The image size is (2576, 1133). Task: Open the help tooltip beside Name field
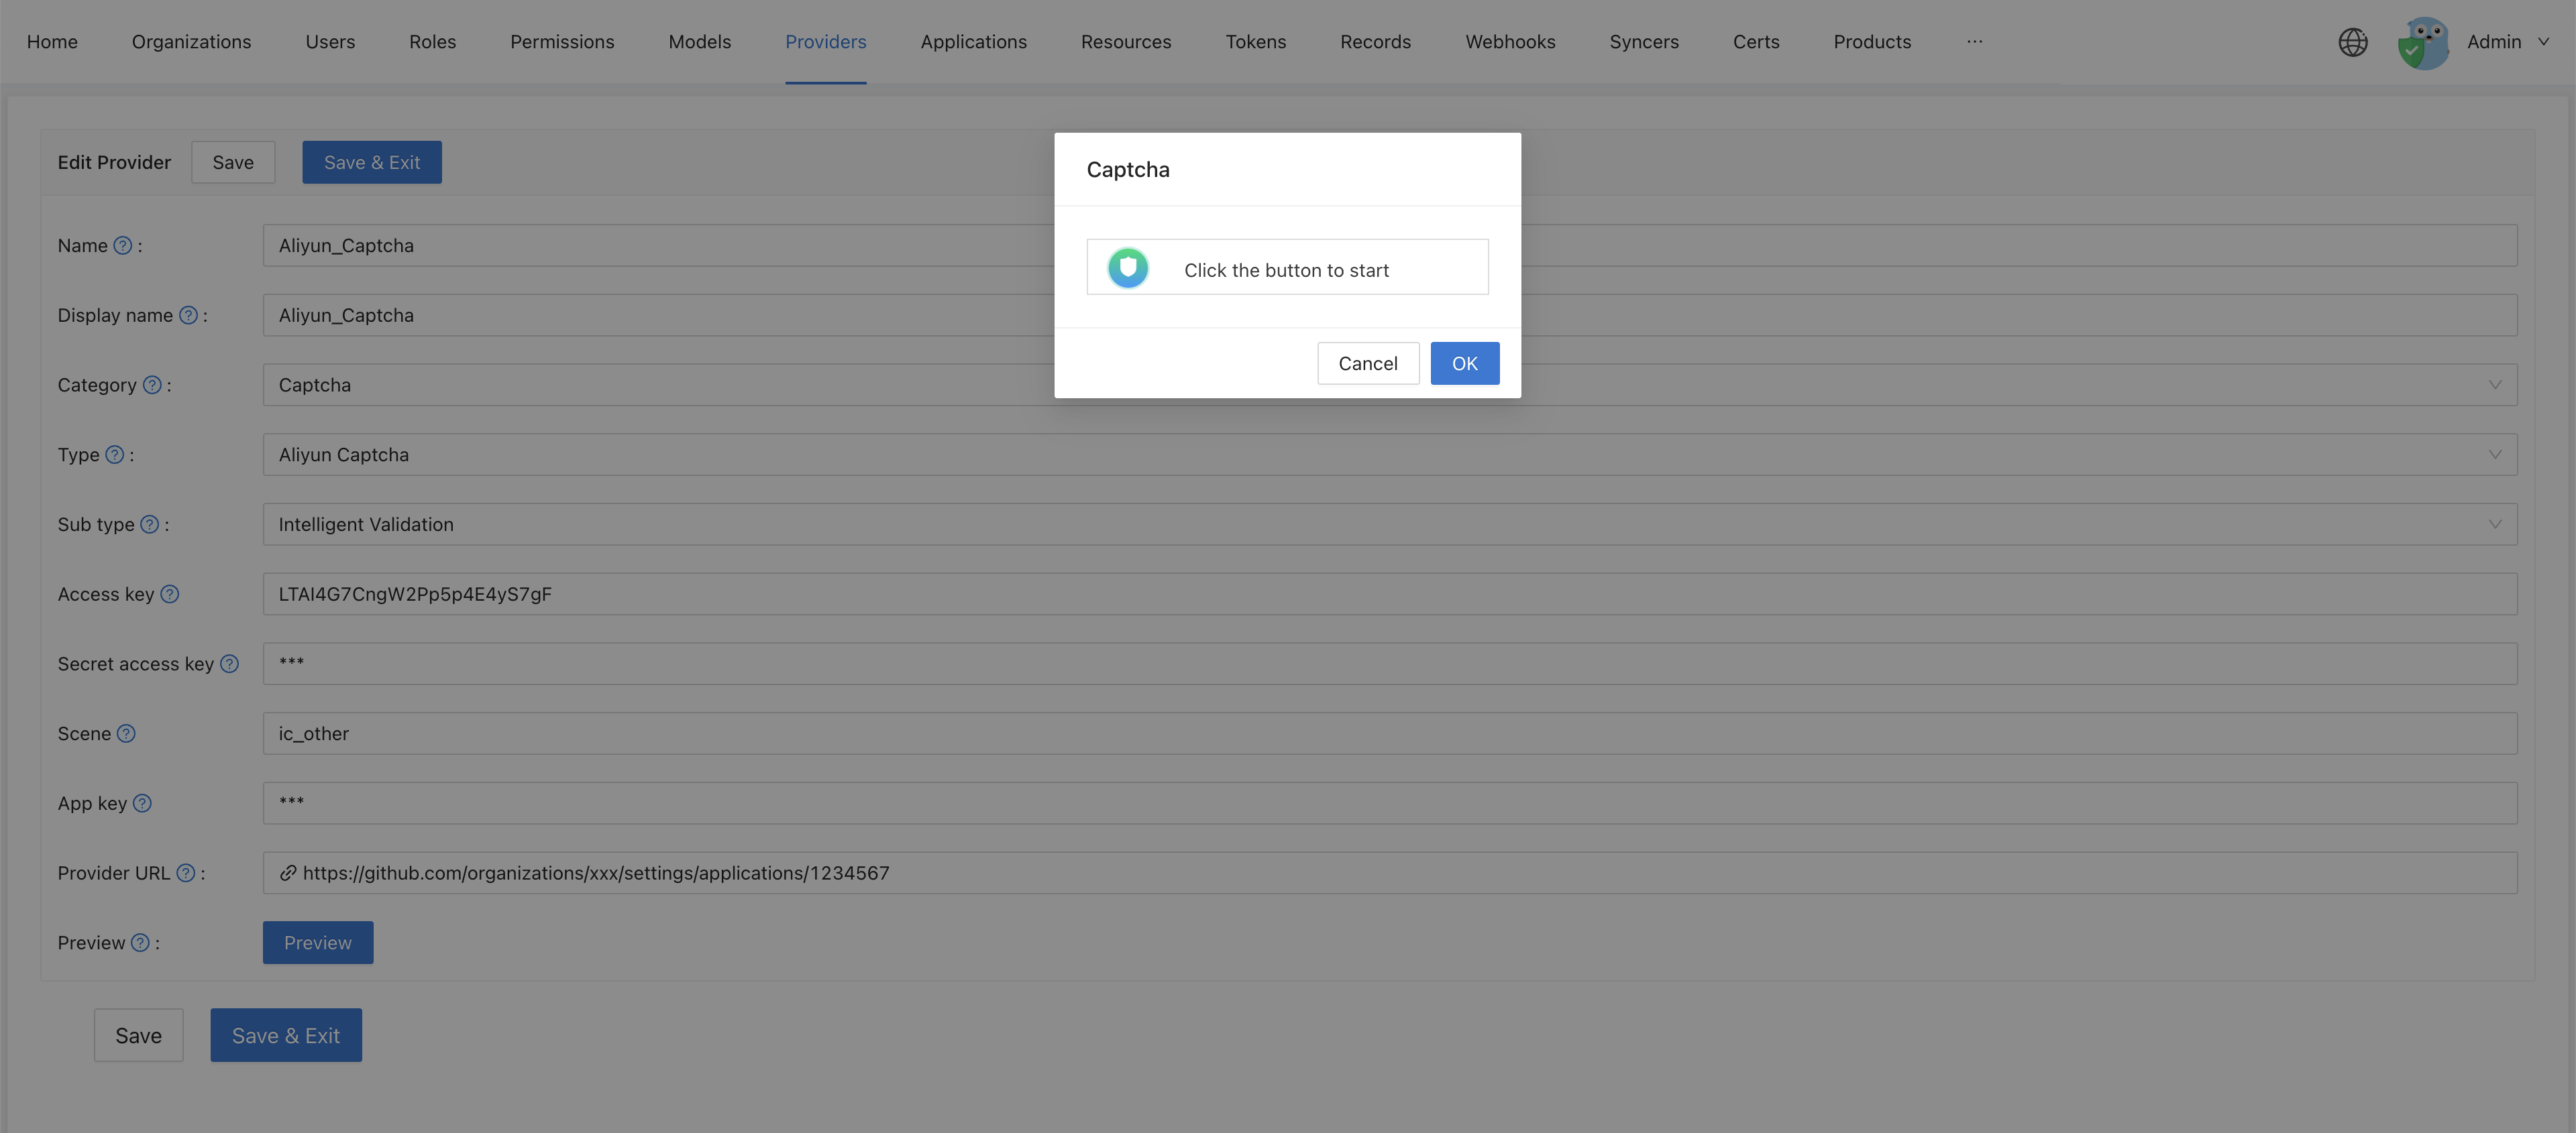click(x=123, y=245)
